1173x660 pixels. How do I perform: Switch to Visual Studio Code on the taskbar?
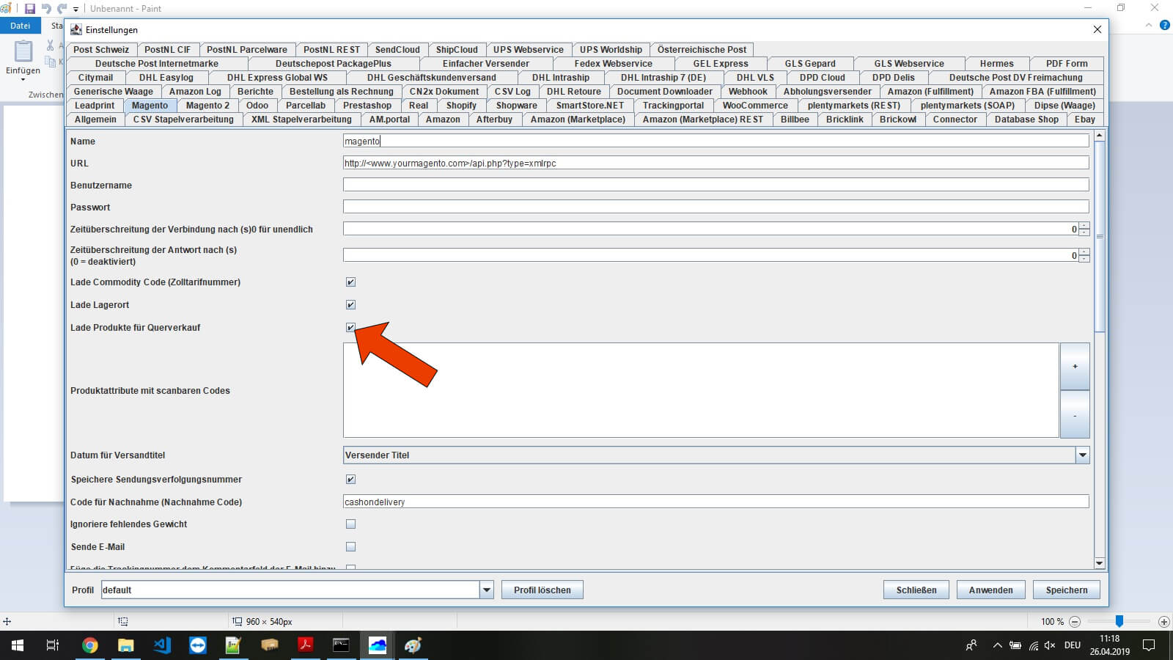(x=161, y=645)
